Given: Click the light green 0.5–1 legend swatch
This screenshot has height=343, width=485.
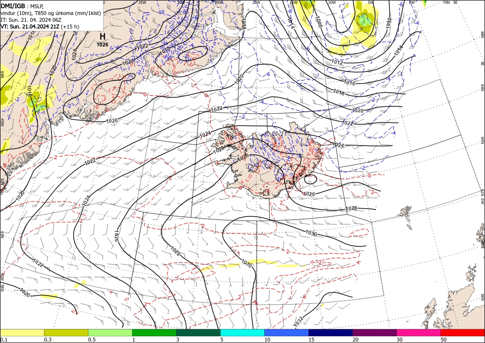Looking at the screenshot, I should click(x=110, y=332).
